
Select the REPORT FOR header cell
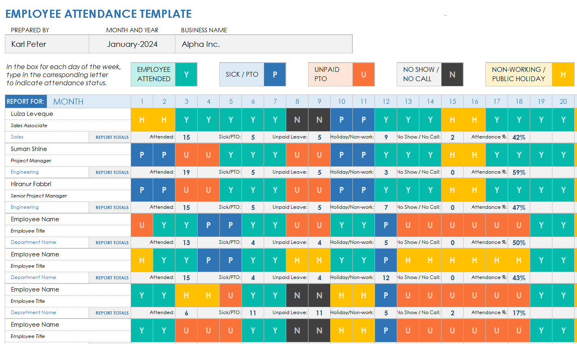point(26,101)
